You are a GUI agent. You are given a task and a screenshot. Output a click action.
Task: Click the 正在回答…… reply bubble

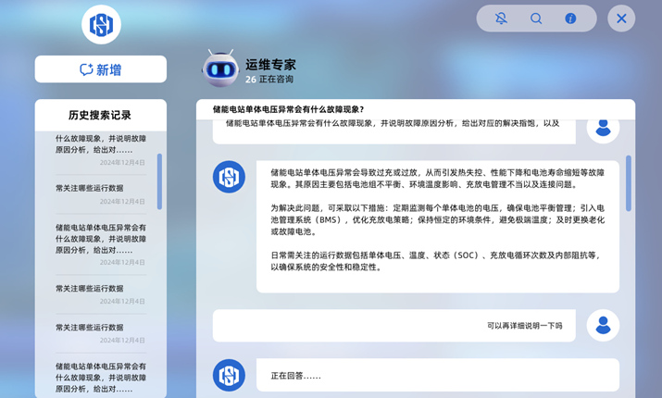[437, 375]
